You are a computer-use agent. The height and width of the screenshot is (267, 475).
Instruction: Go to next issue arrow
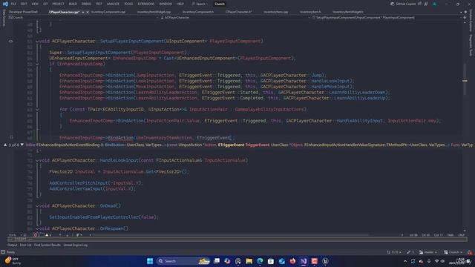(68, 235)
